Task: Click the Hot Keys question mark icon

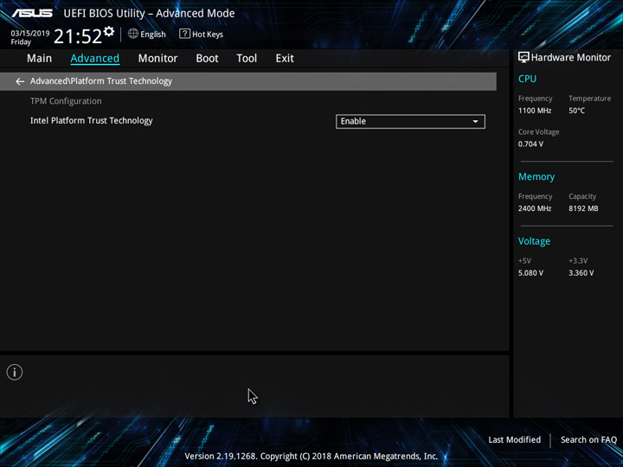Action: [184, 34]
